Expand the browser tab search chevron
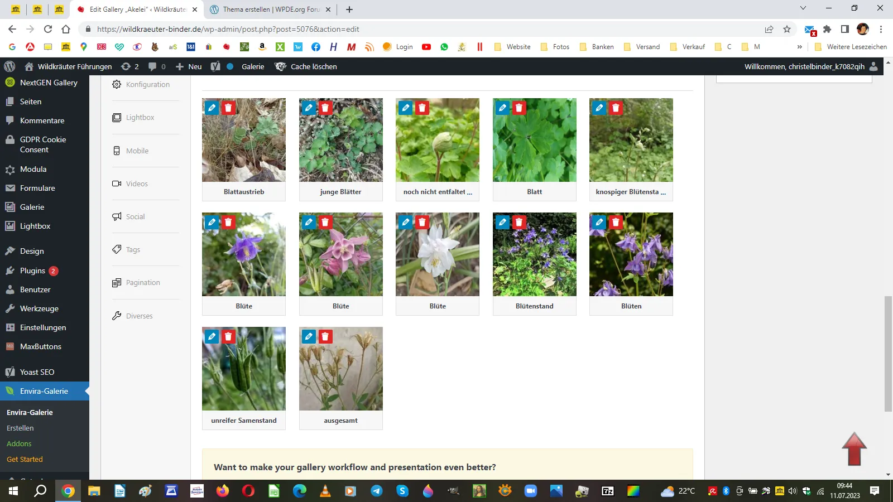Image resolution: width=893 pixels, height=502 pixels. point(803,8)
